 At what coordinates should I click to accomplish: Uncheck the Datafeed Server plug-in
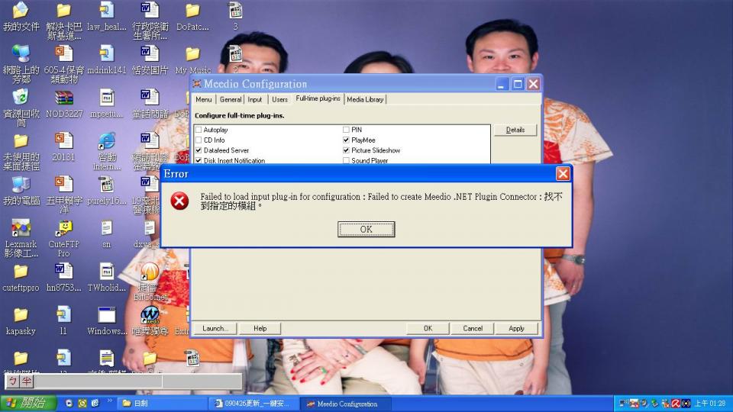click(x=199, y=150)
